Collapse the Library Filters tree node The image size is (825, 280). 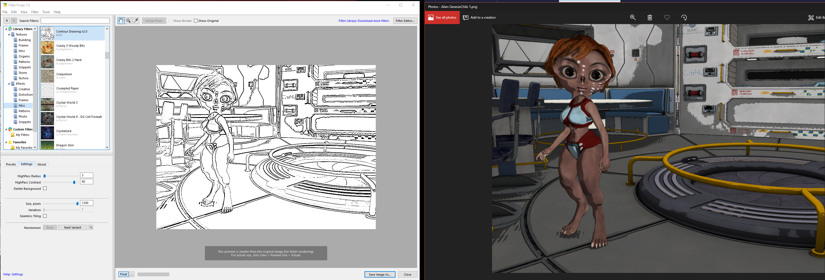[x=6, y=29]
